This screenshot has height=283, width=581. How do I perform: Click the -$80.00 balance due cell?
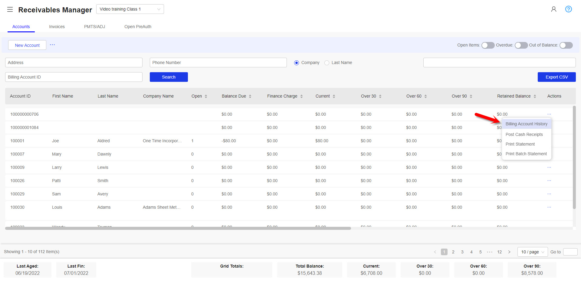[228, 141]
